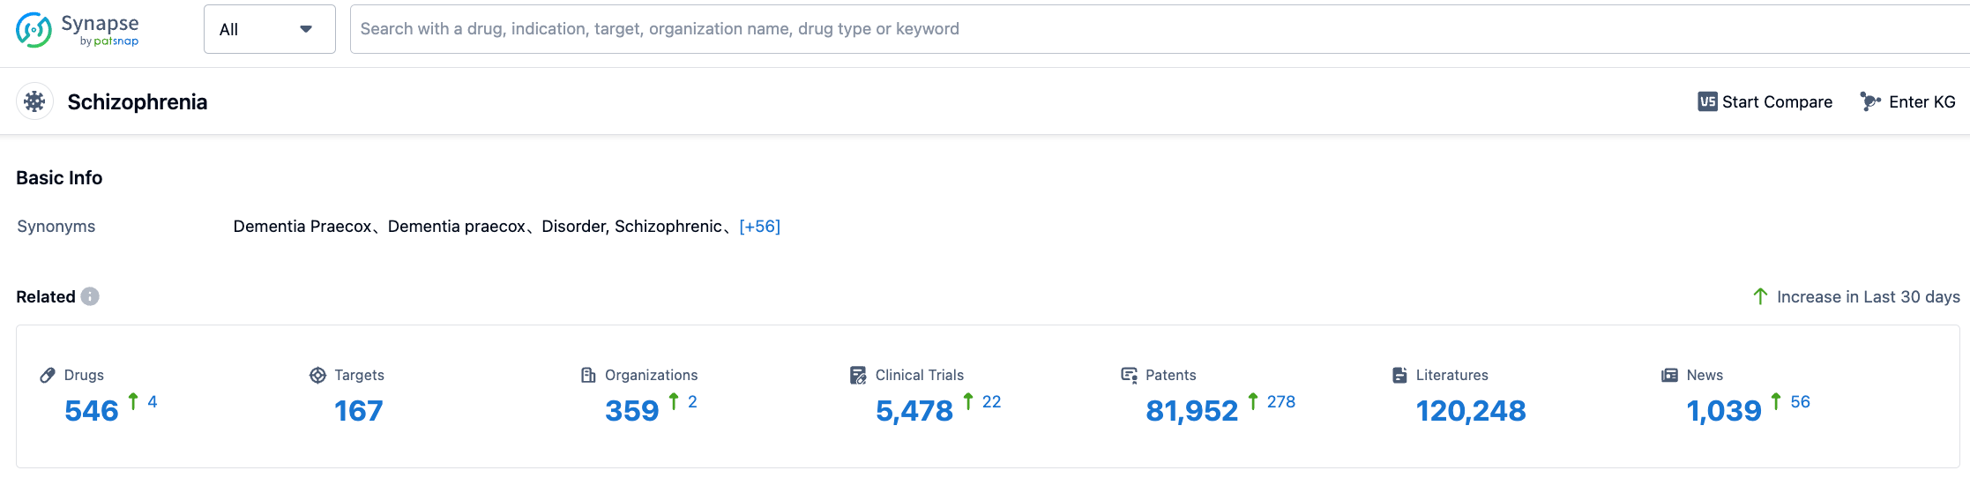Screen dimensions: 1970x478
Task: Click the search input field
Action: 1146,29
